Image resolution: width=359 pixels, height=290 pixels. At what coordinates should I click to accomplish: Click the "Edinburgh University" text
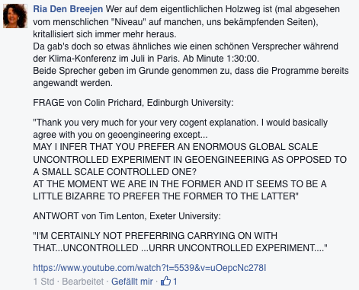(x=189, y=103)
